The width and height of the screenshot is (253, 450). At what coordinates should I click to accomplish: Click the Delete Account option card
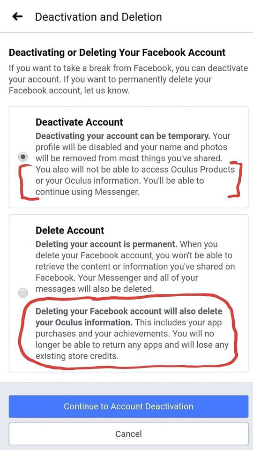(128, 293)
